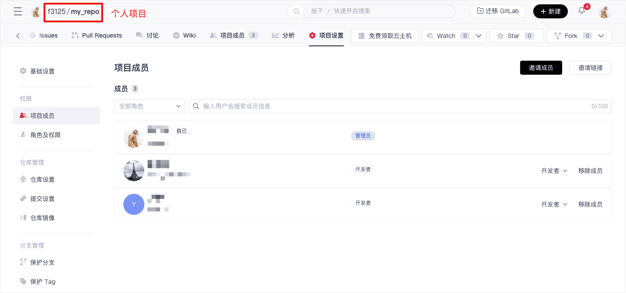Click the blue Y member avatar
626x293 pixels.
point(134,204)
